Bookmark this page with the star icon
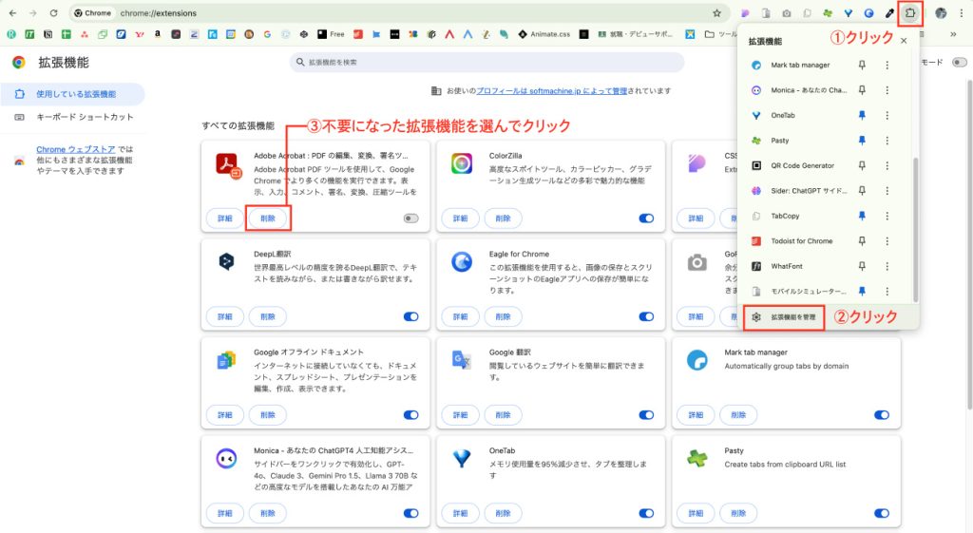This screenshot has height=533, width=973. 716,13
